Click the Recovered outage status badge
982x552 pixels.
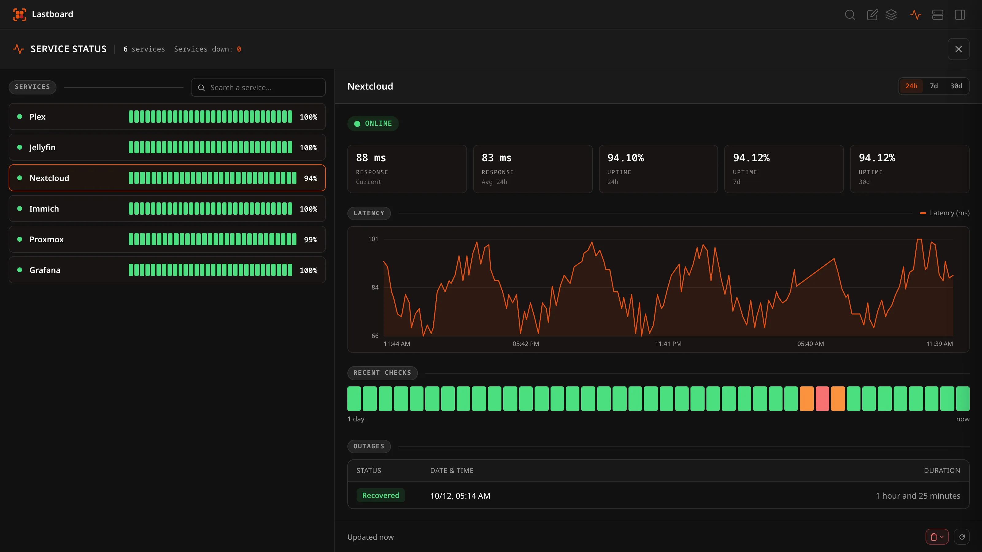pyautogui.click(x=381, y=495)
